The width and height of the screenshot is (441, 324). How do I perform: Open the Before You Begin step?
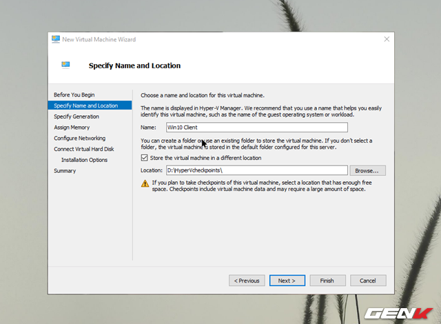pyautogui.click(x=74, y=94)
